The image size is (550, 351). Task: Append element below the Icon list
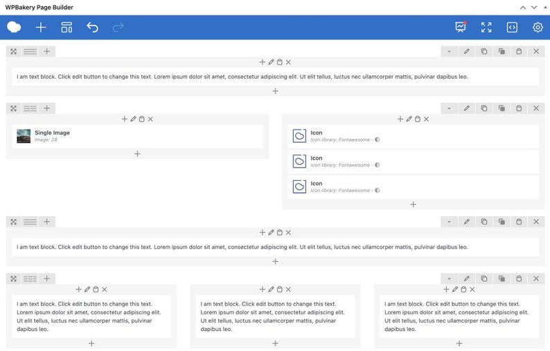click(x=414, y=204)
